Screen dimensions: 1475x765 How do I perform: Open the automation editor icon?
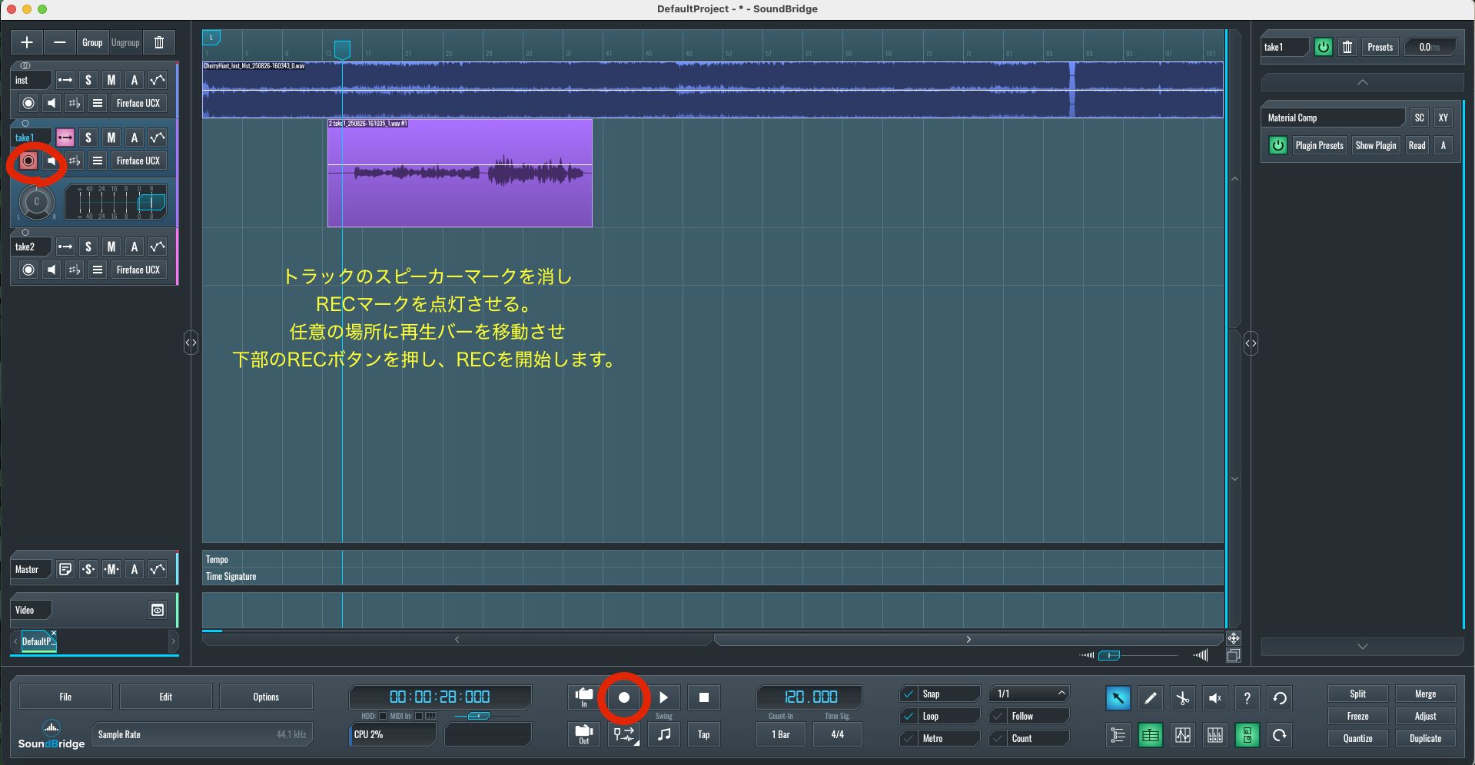click(x=1183, y=735)
